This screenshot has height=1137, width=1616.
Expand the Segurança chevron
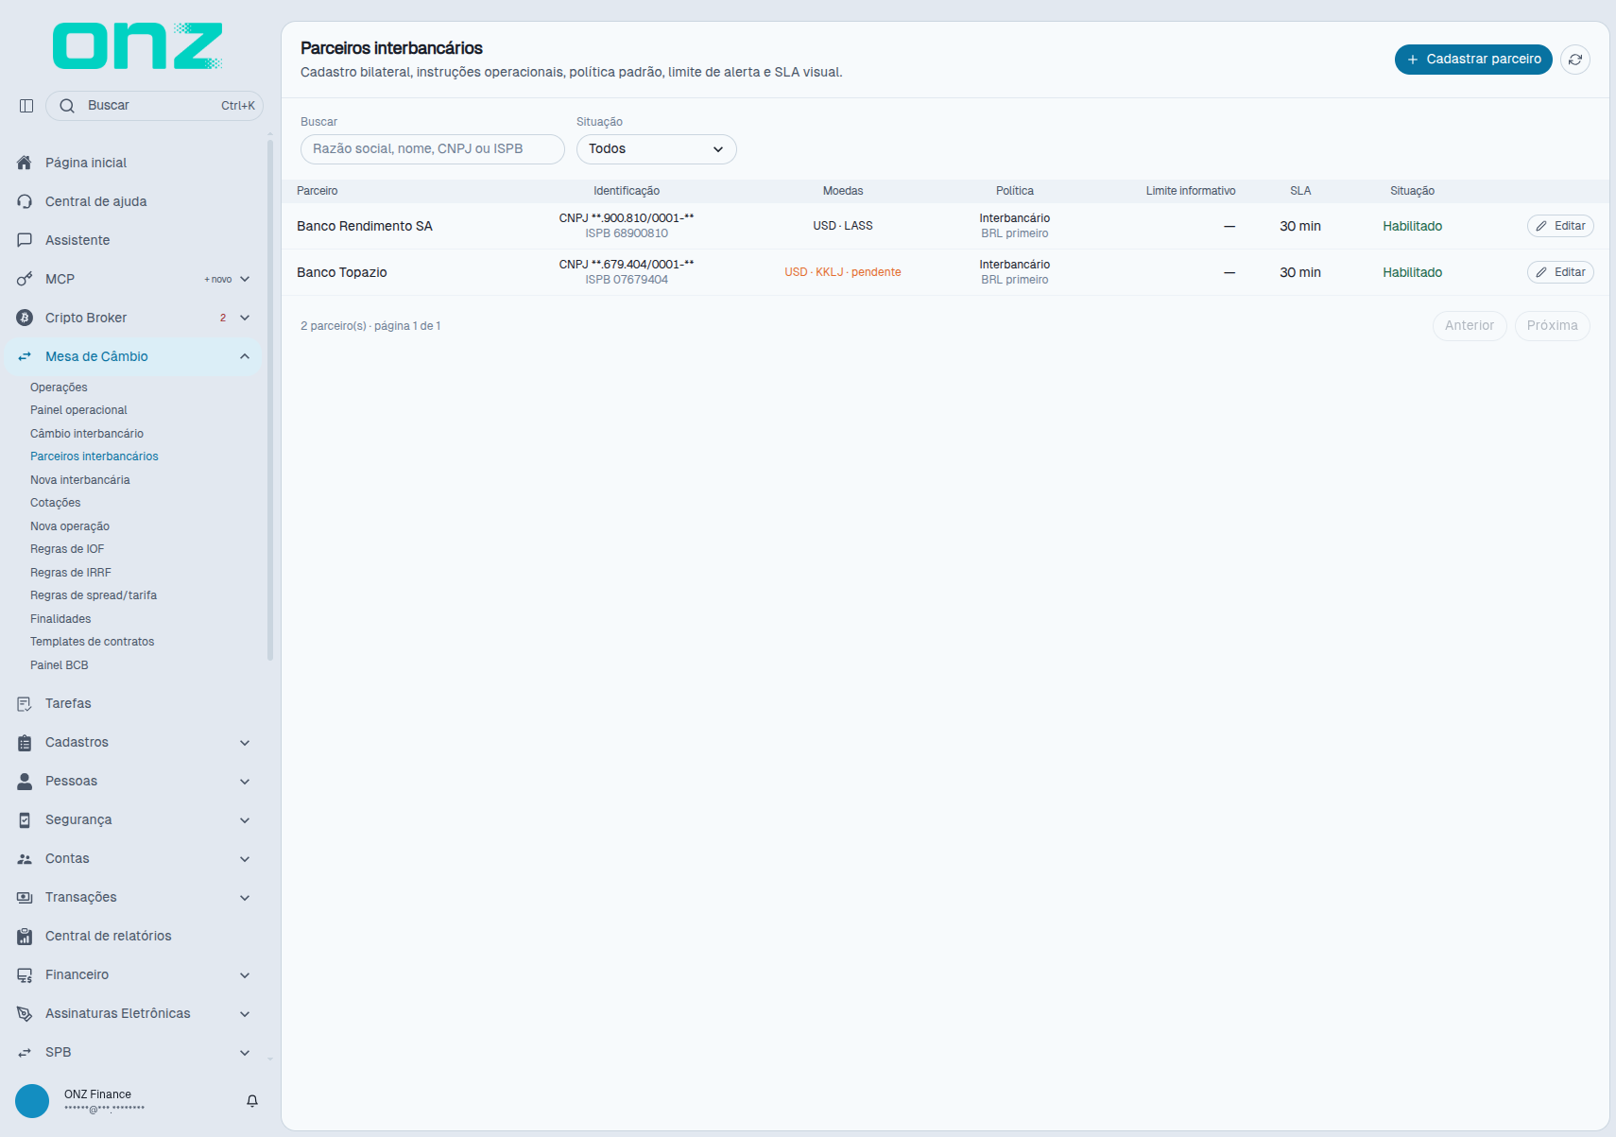(x=245, y=820)
